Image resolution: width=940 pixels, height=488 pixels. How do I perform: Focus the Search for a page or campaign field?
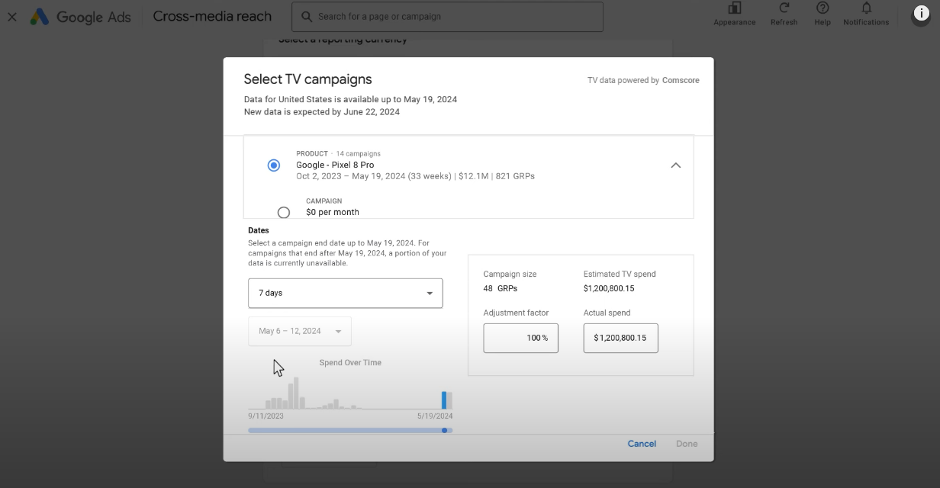point(448,16)
